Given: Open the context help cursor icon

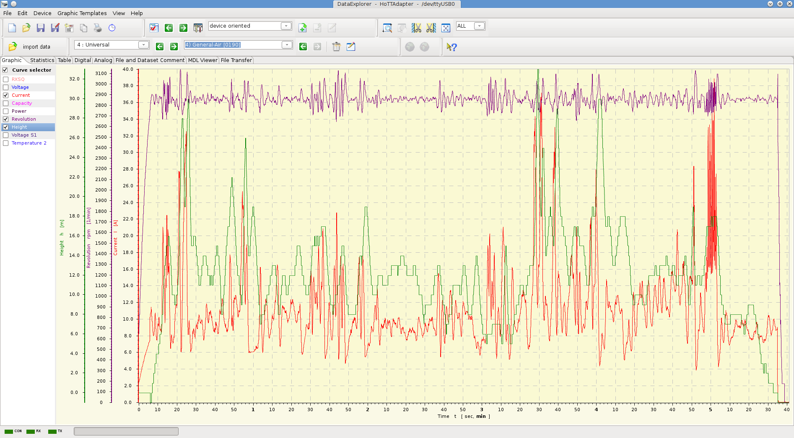Looking at the screenshot, I should pyautogui.click(x=451, y=47).
